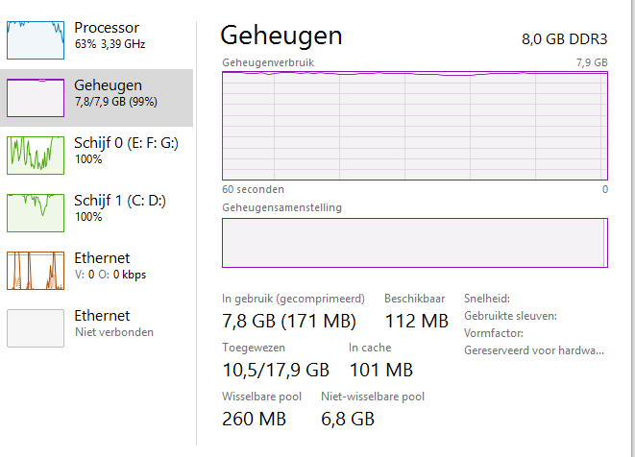Open the Schijf 1 (C: D:) graph icon

click(x=35, y=212)
